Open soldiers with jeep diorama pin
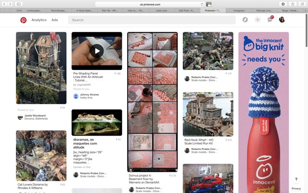This screenshot has height=193, width=308. coord(208,51)
